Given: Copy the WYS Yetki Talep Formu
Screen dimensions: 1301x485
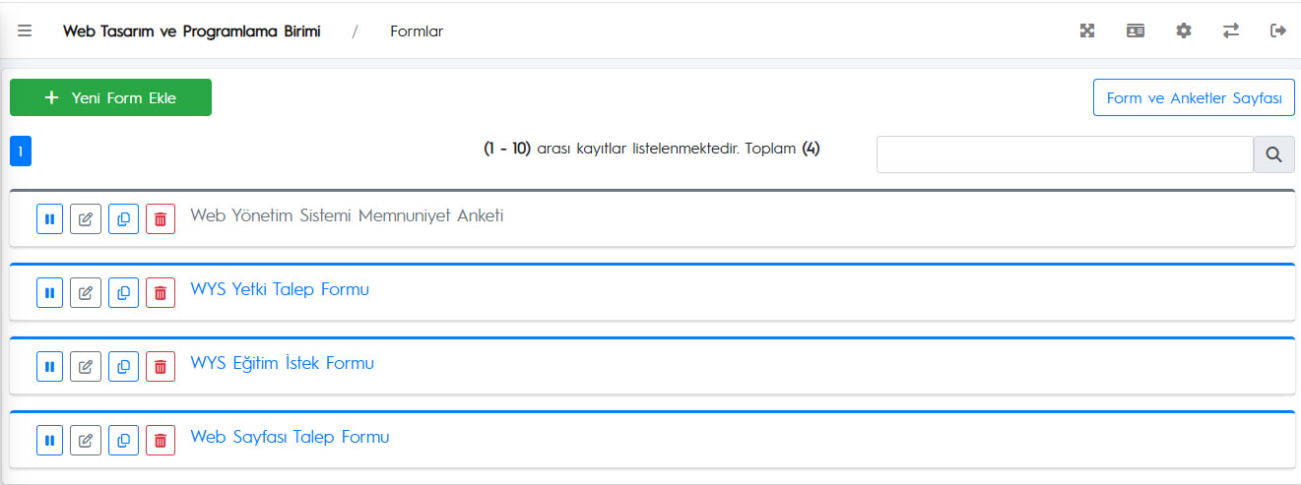Looking at the screenshot, I should (123, 292).
